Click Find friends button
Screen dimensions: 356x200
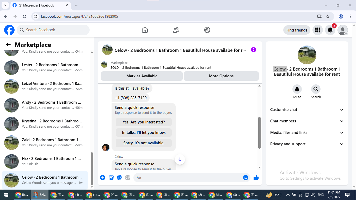[x=297, y=30]
